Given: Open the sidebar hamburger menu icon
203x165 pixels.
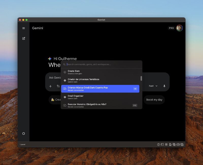Looking at the screenshot, I should pyautogui.click(x=23, y=28).
